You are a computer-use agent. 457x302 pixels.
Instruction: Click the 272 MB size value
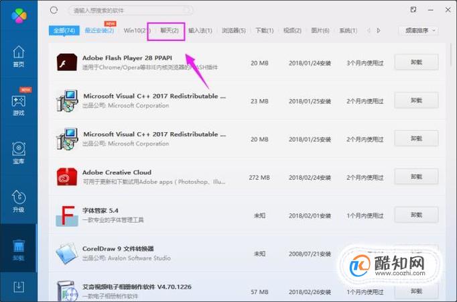pos(259,177)
